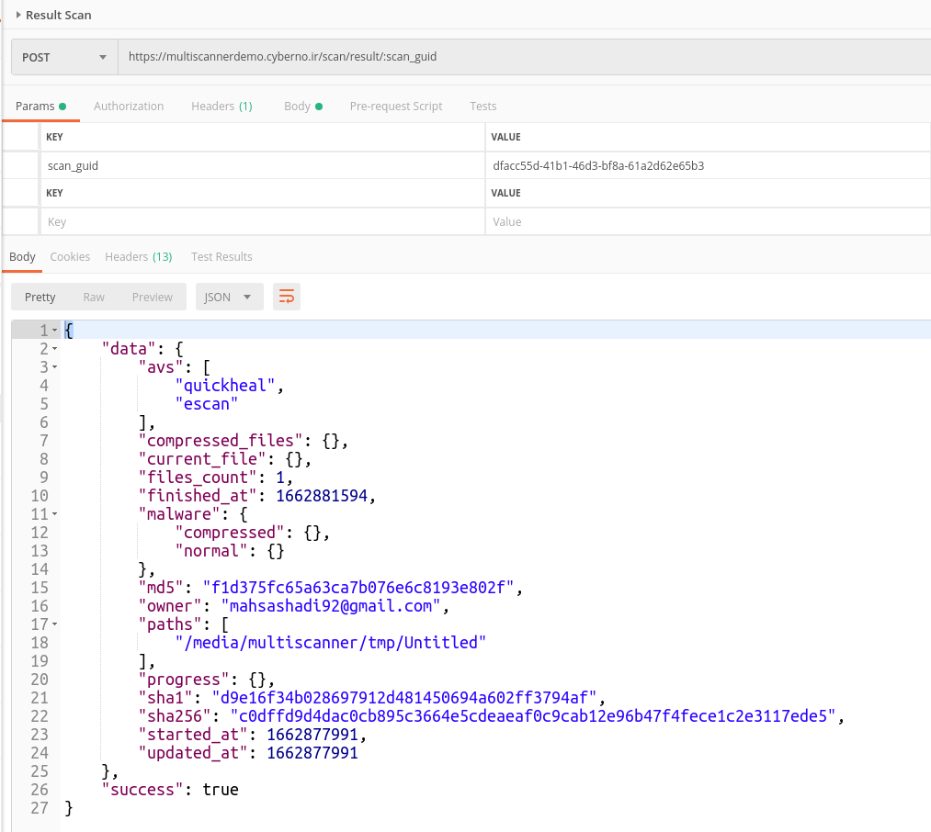View the response Headers (13) tab
Image resolution: width=931 pixels, height=832 pixels.
138,256
